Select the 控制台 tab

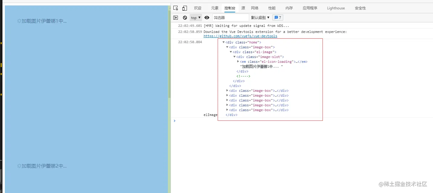click(x=230, y=8)
